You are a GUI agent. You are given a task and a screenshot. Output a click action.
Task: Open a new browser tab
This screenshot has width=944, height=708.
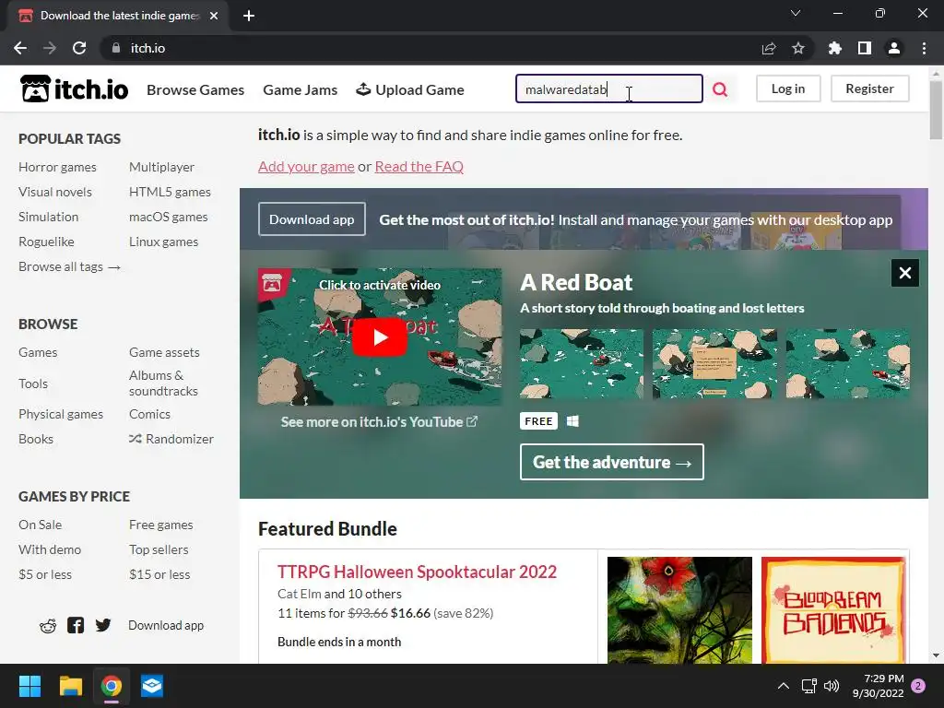tap(249, 16)
